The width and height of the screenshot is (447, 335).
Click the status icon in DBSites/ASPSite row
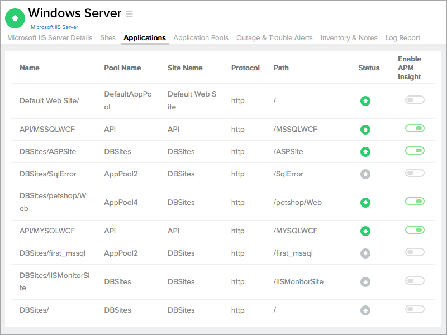pos(365,152)
